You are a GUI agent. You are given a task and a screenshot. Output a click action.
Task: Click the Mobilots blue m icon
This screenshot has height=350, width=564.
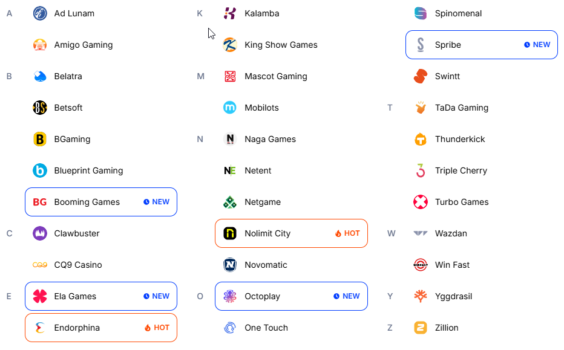coord(230,108)
